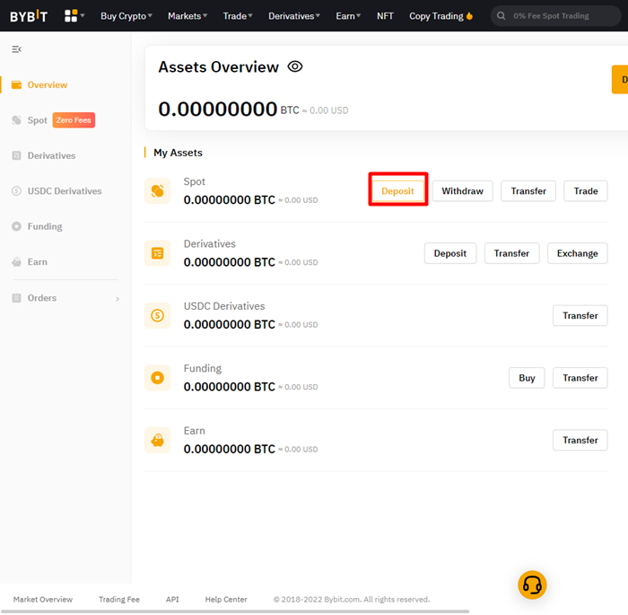Image resolution: width=628 pixels, height=615 pixels.
Task: Click the Funding row Transfer button
Action: (x=580, y=378)
